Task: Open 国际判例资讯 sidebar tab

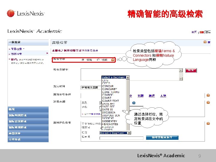Action: click(28, 115)
